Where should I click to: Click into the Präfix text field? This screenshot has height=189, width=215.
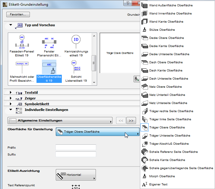[76, 147]
